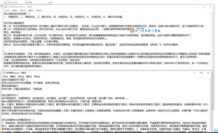Click the scroll-up arrow in 如何做好seo window
This screenshot has height=133, width=218.
coord(210,80)
